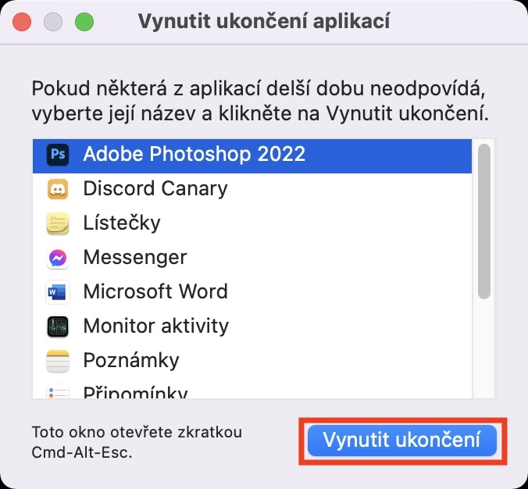This screenshot has height=489, width=528.
Task: Click the Adobe Photoshop Ps icon
Action: coord(59,154)
